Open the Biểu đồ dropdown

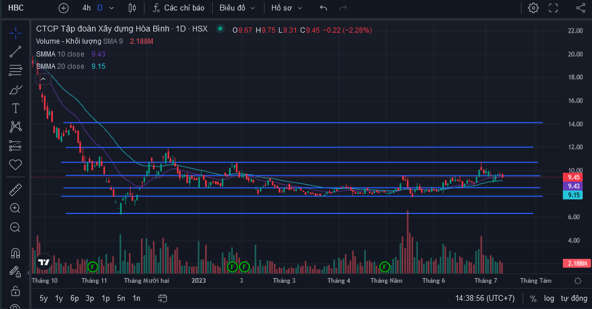pyautogui.click(x=237, y=8)
